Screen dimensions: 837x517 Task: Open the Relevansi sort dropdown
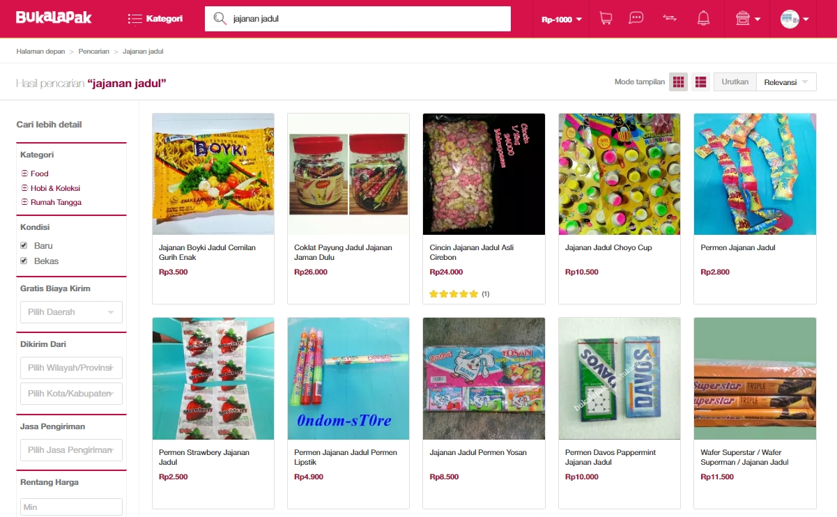tap(786, 82)
